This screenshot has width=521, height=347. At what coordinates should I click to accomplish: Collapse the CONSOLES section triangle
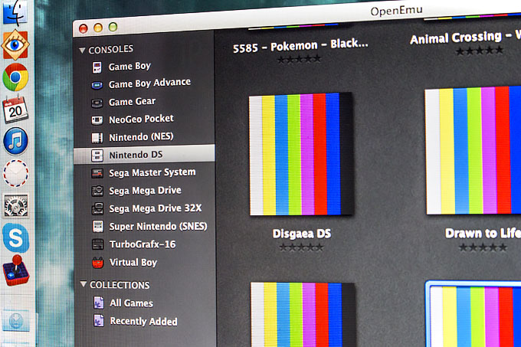(x=82, y=51)
